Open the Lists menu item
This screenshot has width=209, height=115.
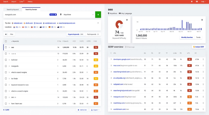tap(22, 2)
